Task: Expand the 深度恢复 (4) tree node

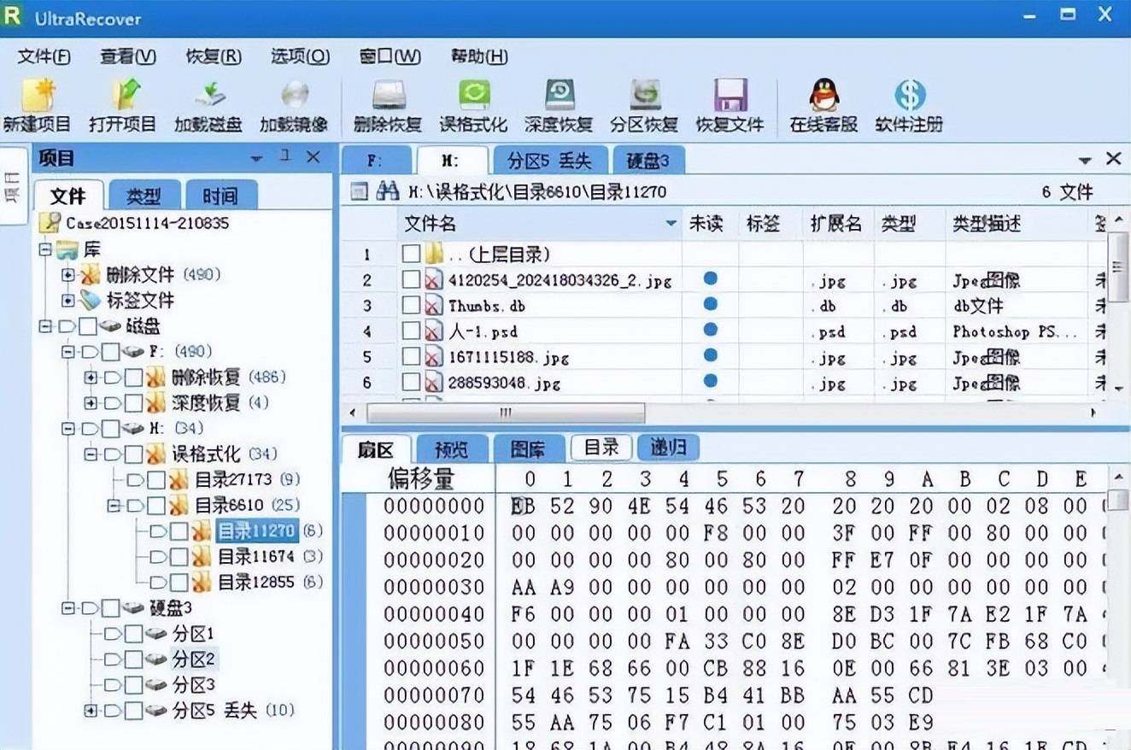Action: pos(90,402)
